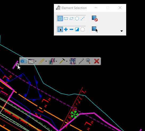Open dropdown arrow beside the paperclip icon
Image resolution: width=145 pixels, height=131 pixels.
[x=46, y=61]
